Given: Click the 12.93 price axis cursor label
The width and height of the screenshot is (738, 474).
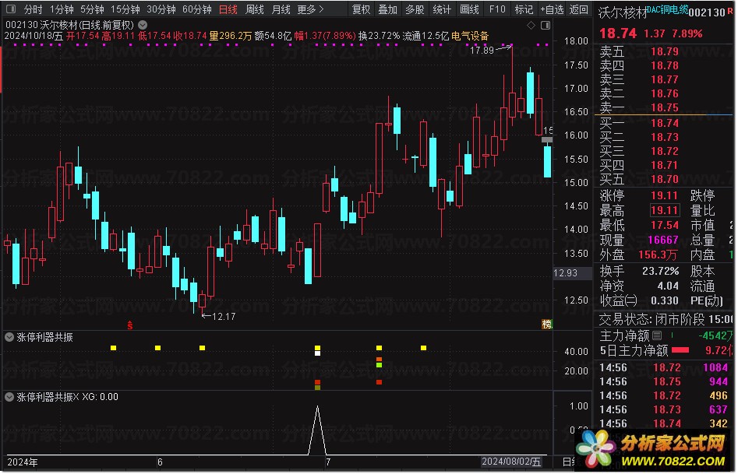Looking at the screenshot, I should coord(571,272).
